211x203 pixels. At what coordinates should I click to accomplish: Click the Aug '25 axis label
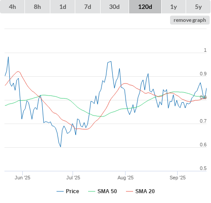click(x=126, y=178)
